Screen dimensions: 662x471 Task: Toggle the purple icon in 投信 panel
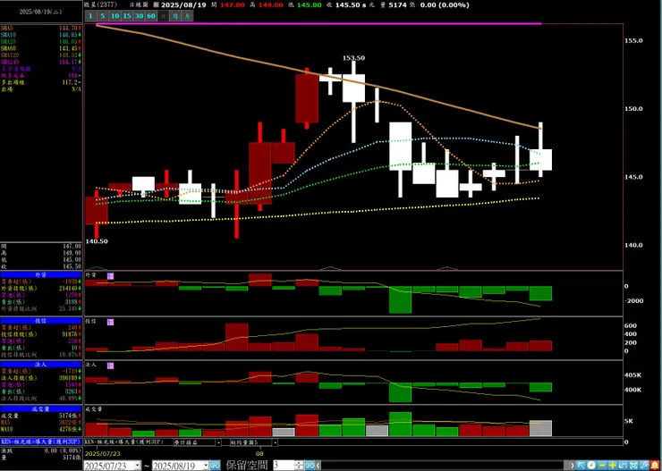click(110, 322)
